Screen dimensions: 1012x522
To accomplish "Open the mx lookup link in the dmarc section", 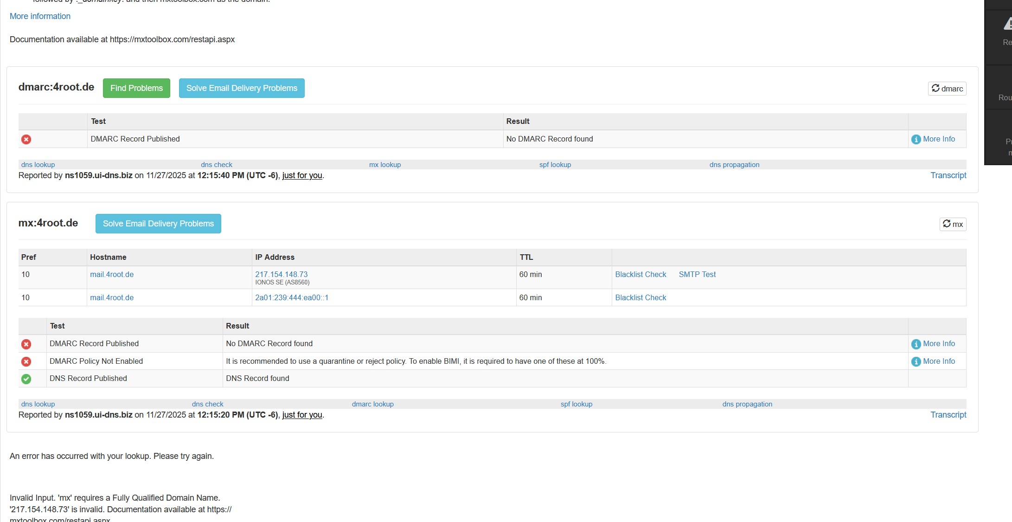I will pos(384,165).
